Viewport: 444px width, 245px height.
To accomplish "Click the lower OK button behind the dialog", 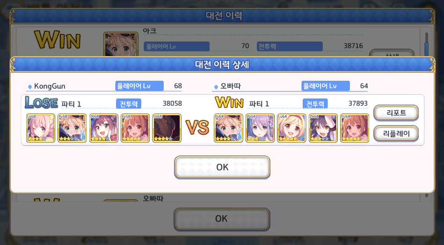I will click(221, 219).
